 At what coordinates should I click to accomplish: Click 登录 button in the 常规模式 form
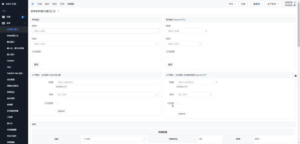coord(36,65)
